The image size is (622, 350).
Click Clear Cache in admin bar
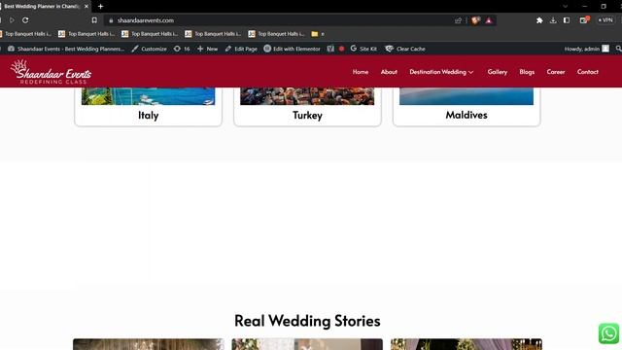405,49
